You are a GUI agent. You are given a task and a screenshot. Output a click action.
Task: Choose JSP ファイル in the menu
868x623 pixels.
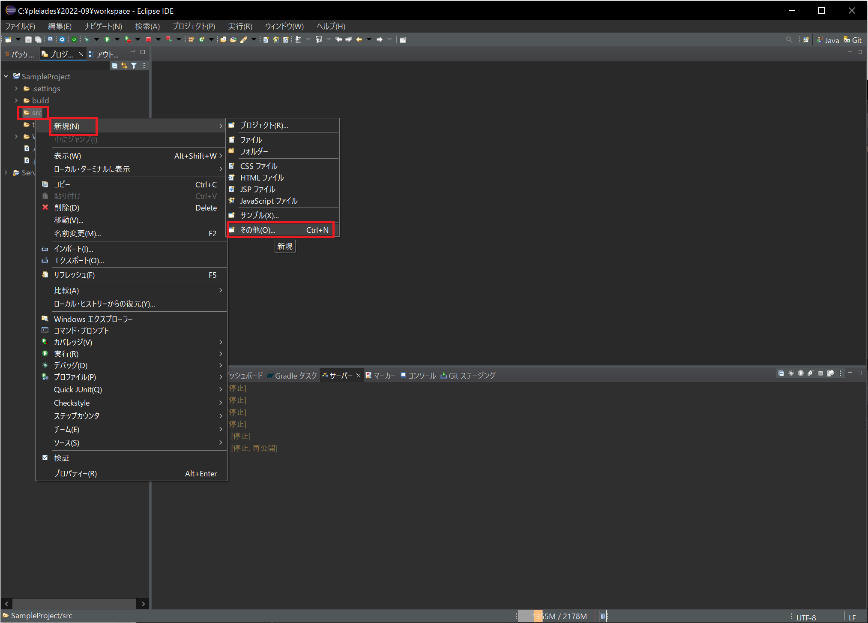coord(257,189)
